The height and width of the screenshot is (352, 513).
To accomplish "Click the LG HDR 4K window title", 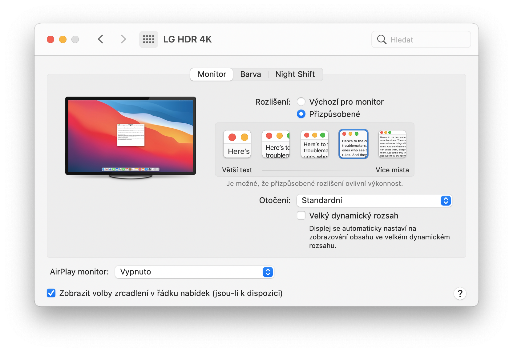I will coord(188,39).
